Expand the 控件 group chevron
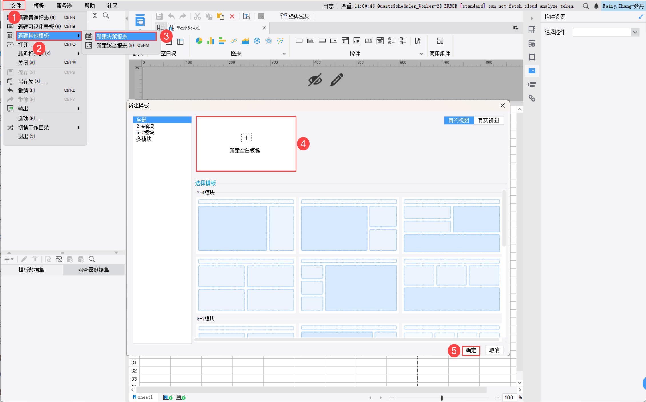 pyautogui.click(x=421, y=54)
